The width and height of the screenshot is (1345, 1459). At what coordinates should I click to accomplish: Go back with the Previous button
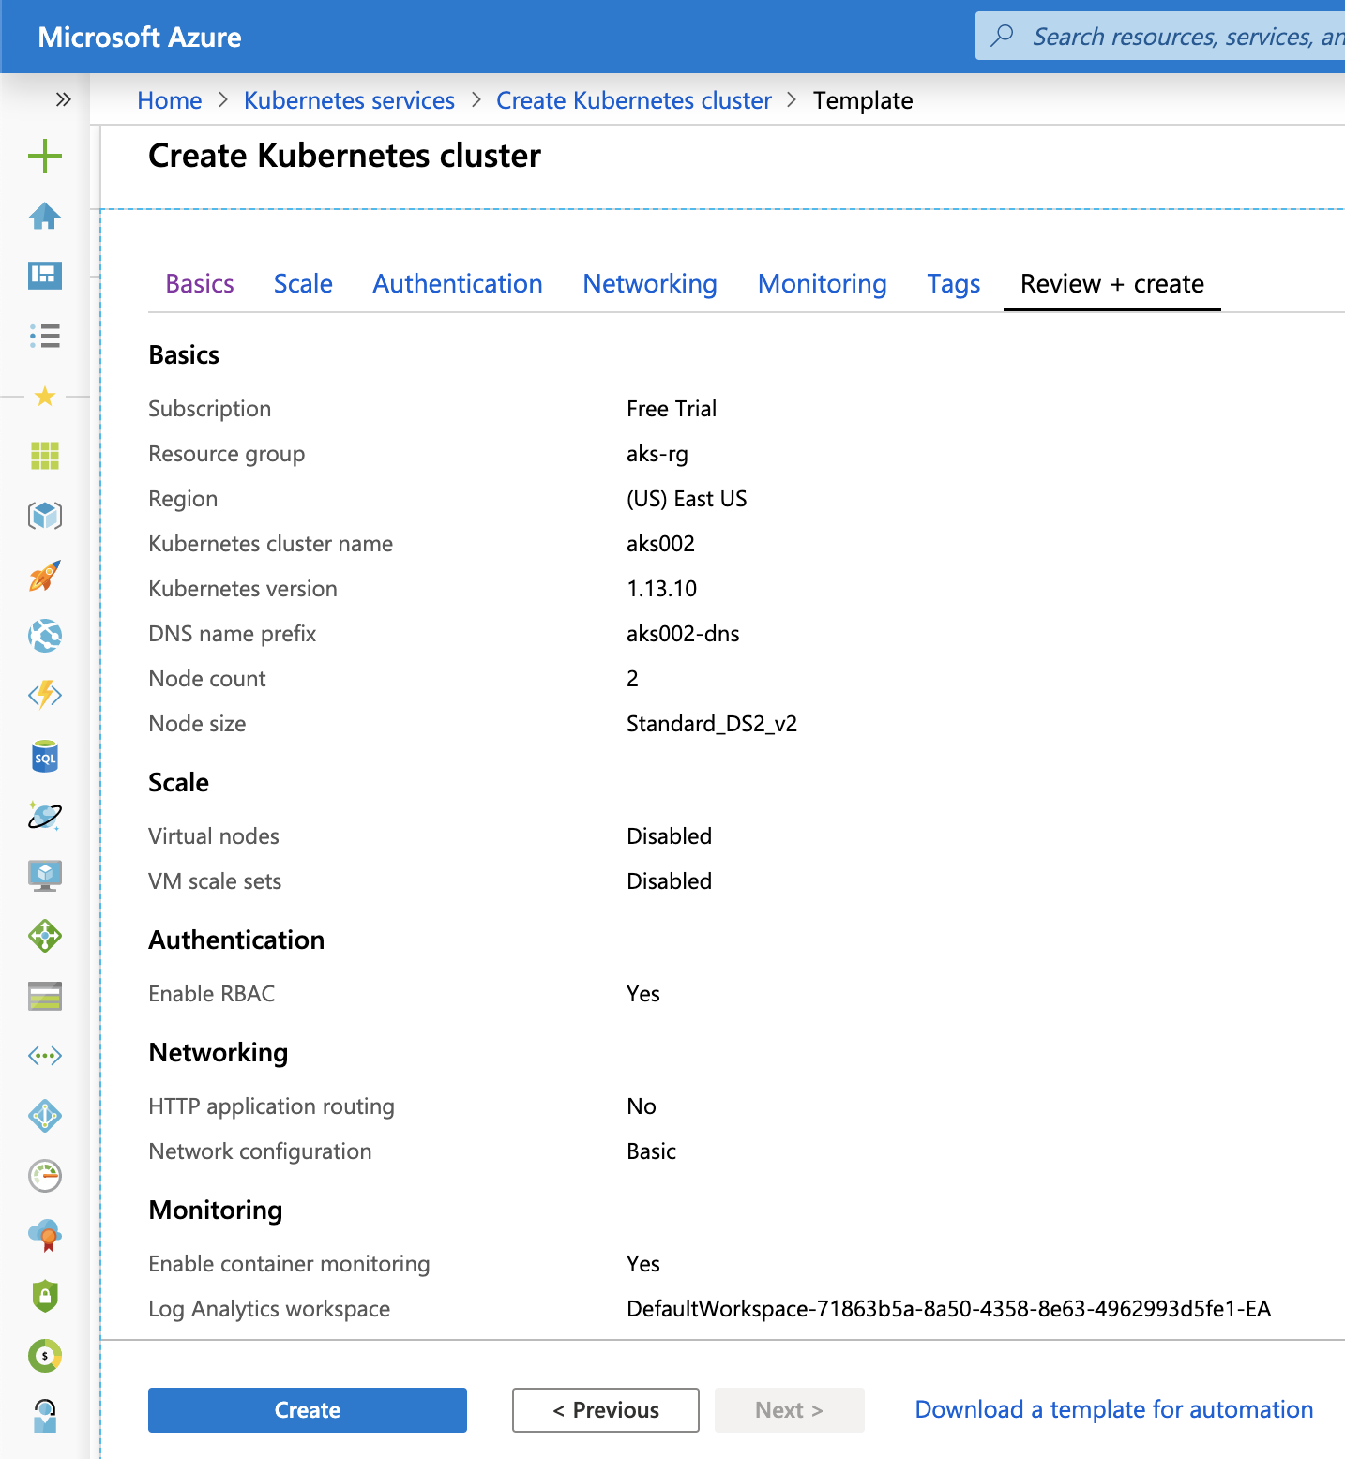pyautogui.click(x=606, y=1410)
